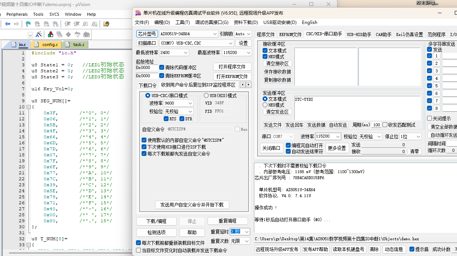Open Peripherals menu in µVision
Image resolution: width=457 pixels, height=256 pixels.
[17, 14]
